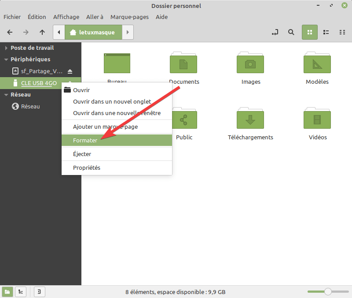This screenshot has width=352, height=298.
Task: Open the Réseau network globe entry
Action: click(x=30, y=106)
